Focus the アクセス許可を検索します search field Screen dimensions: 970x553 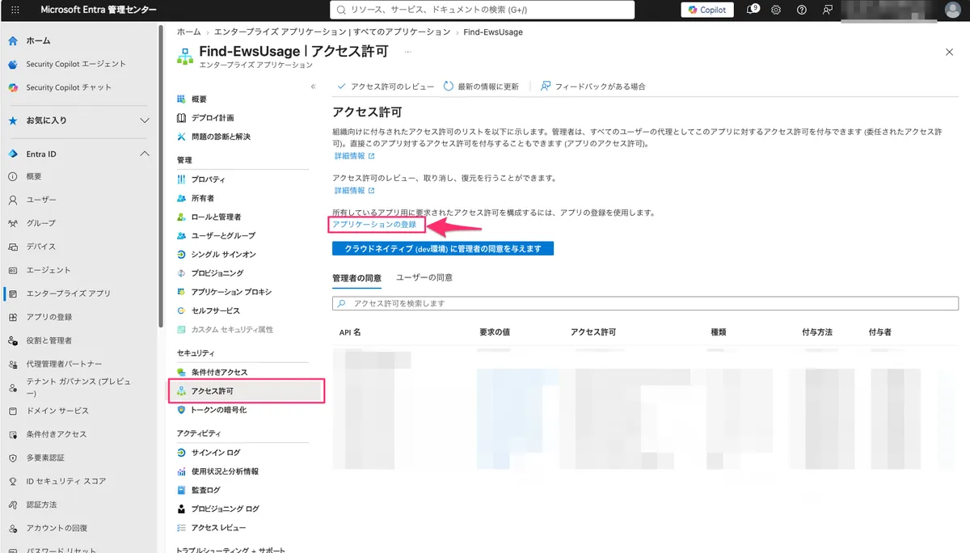[x=645, y=303]
